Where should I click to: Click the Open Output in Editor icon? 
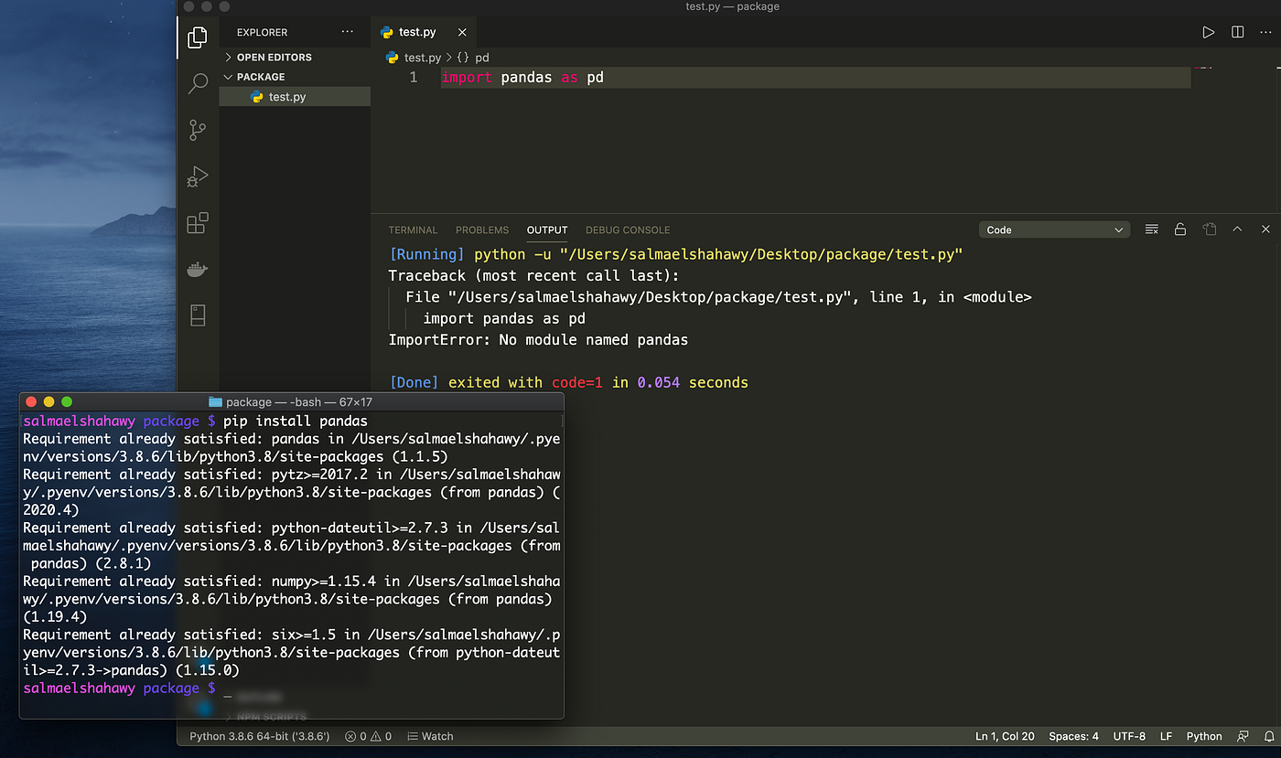tap(1208, 229)
